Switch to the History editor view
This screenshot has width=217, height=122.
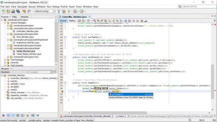click(x=72, y=21)
